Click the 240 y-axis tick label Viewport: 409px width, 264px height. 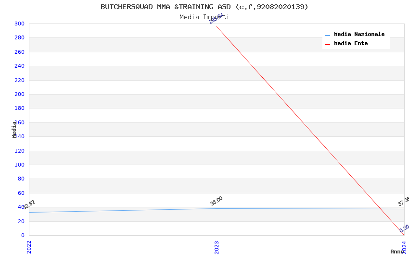pyautogui.click(x=20, y=66)
